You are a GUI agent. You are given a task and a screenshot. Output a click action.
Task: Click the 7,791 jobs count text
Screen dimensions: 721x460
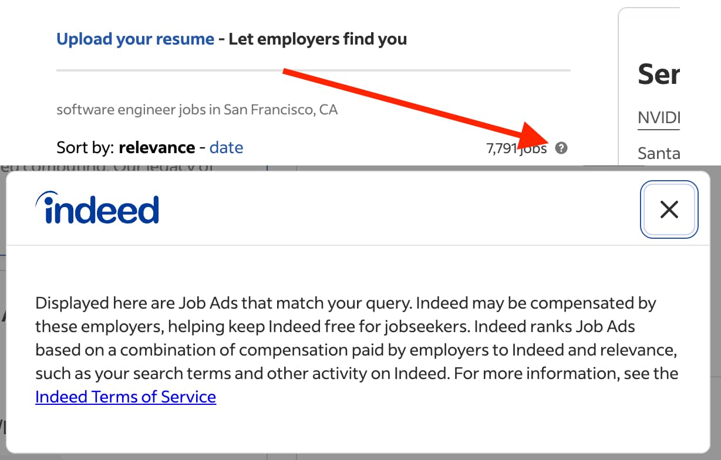coord(516,148)
